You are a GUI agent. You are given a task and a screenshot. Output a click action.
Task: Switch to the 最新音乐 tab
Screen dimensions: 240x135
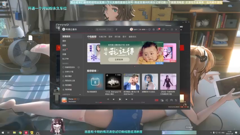pos(132,37)
